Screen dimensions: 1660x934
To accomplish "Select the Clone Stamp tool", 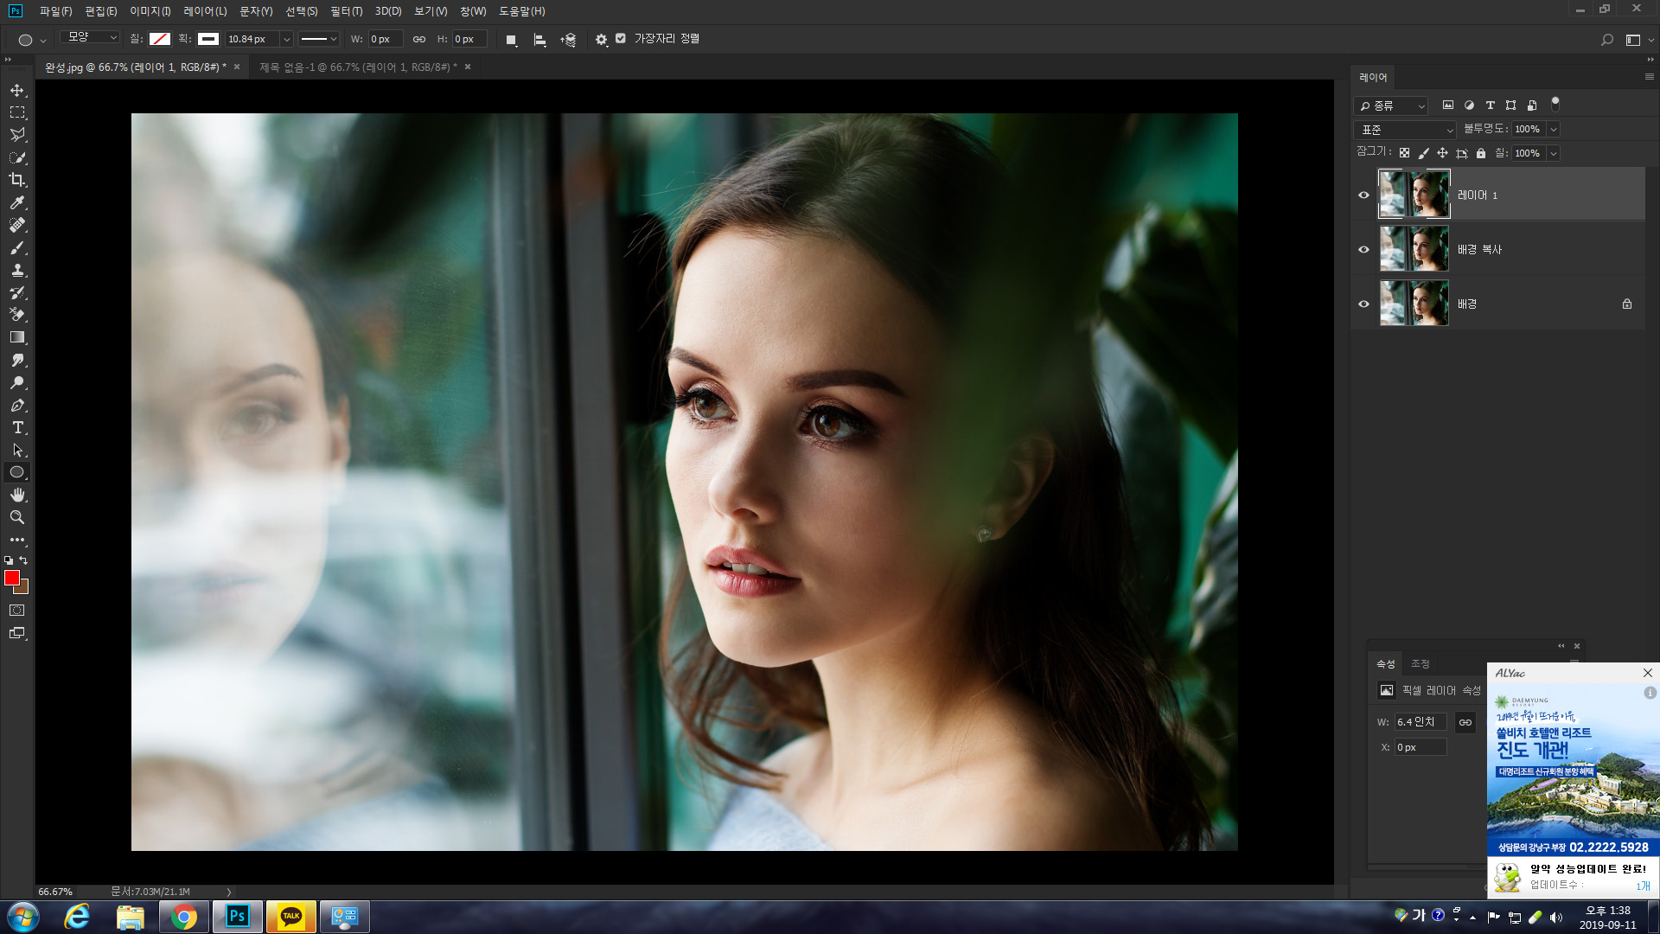I will [x=17, y=270].
